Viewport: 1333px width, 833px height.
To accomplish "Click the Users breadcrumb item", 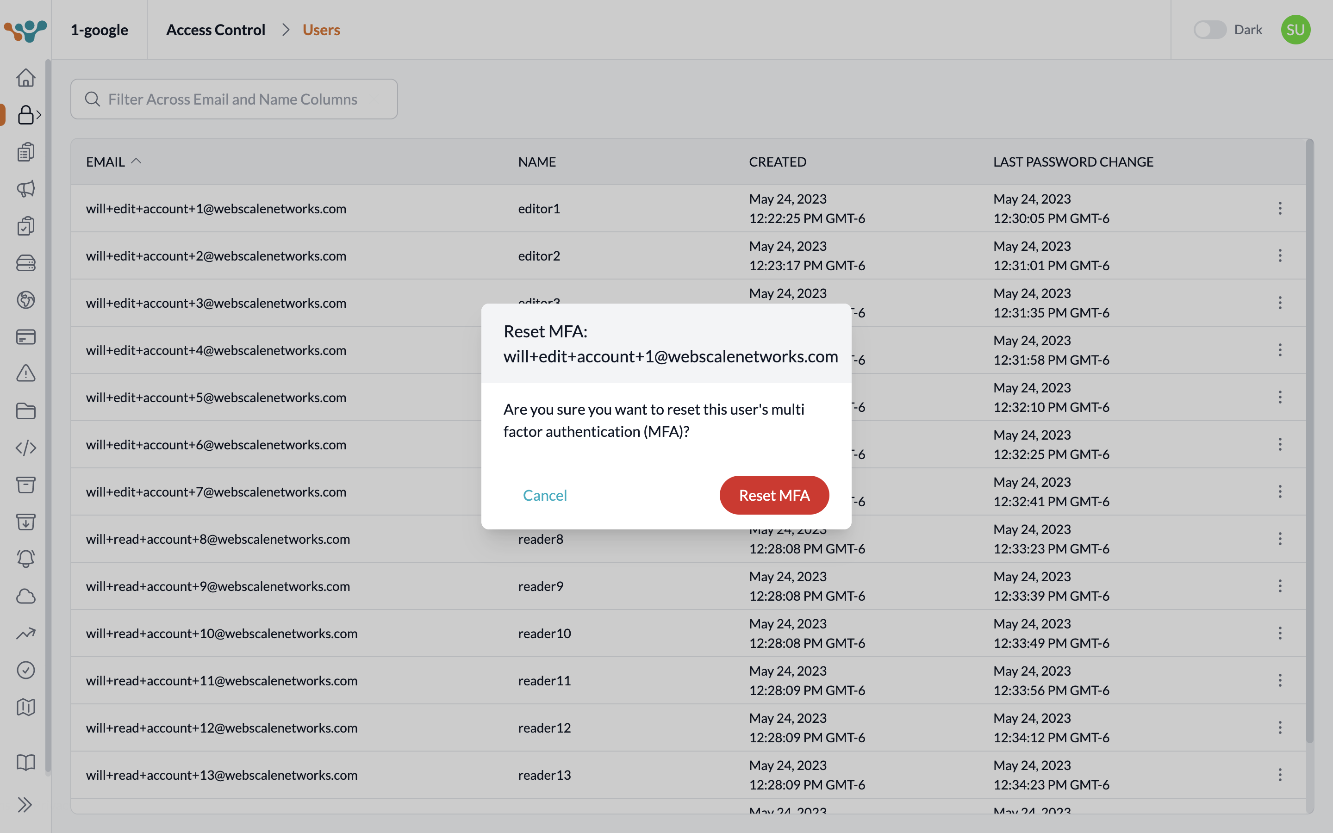I will (321, 30).
